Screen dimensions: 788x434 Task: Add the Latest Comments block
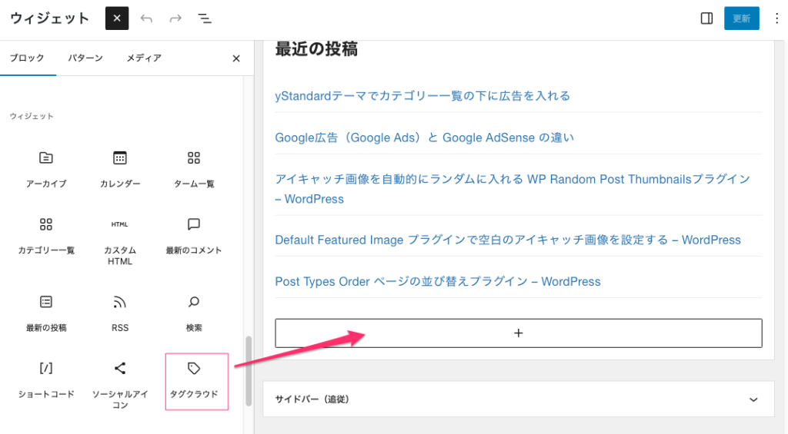[194, 235]
